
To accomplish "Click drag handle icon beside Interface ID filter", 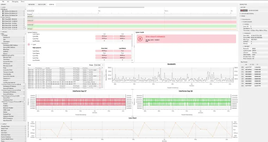I will coord(24,37).
